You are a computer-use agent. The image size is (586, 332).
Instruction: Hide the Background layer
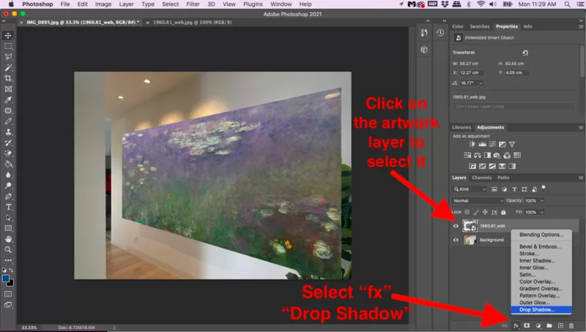pyautogui.click(x=456, y=240)
